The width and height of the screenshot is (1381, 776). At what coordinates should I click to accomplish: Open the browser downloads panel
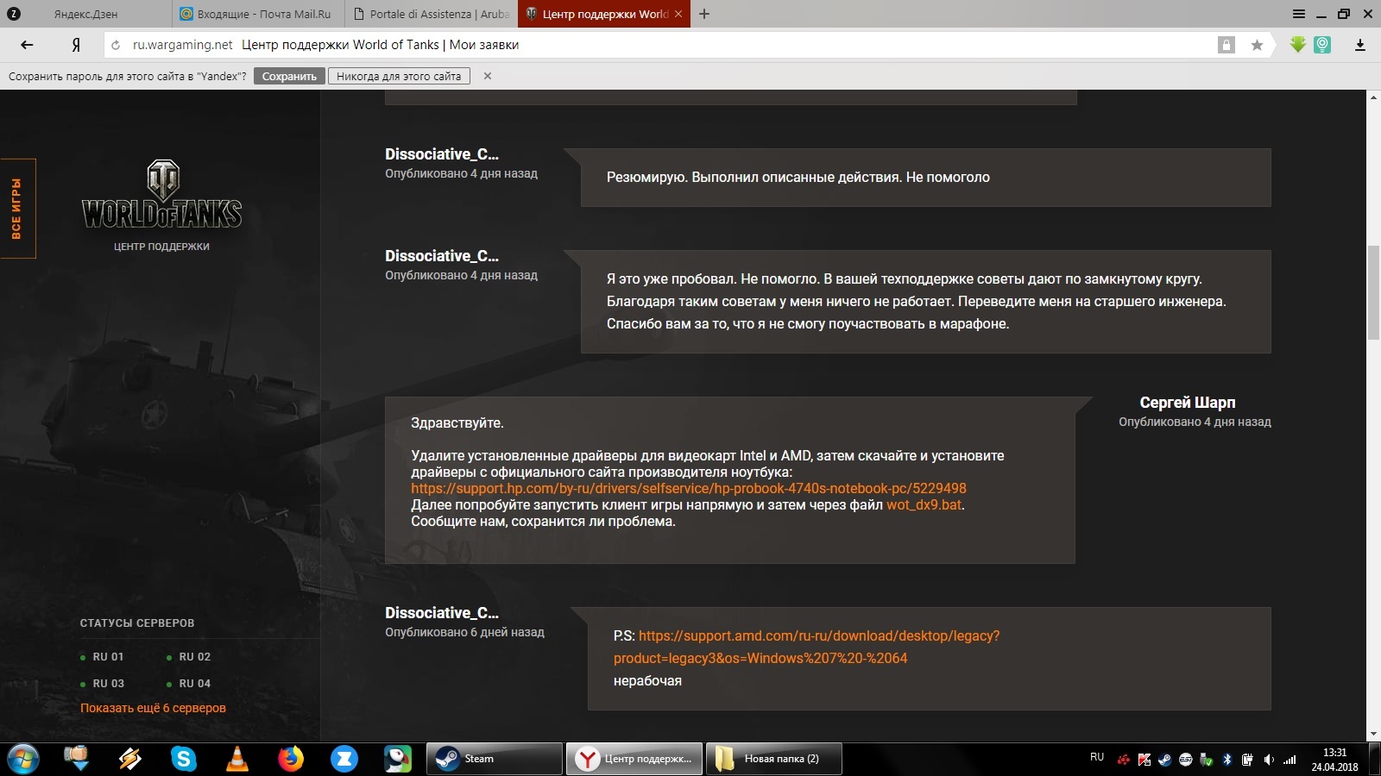[x=1360, y=45]
